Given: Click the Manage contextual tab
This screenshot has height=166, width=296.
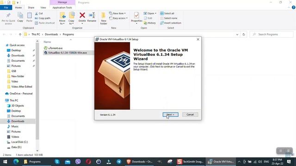Looking at the screenshot, I should pyautogui.click(x=62, y=2).
